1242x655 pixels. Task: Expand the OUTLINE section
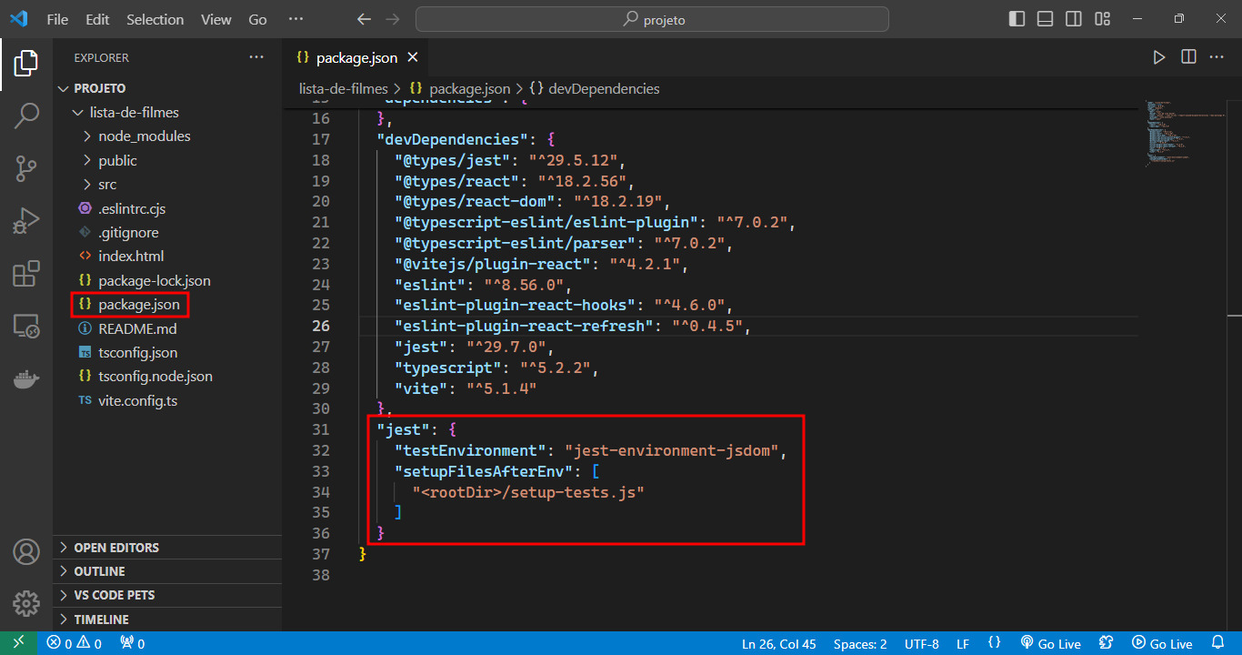point(167,571)
